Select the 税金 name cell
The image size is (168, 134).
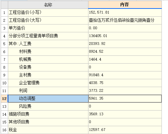(48, 130)
